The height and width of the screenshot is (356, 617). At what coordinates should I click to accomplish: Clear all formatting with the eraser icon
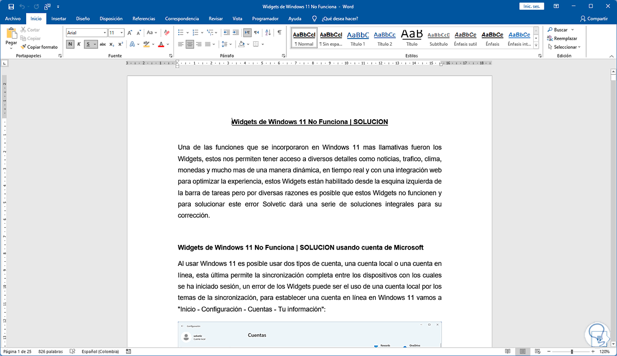(167, 33)
